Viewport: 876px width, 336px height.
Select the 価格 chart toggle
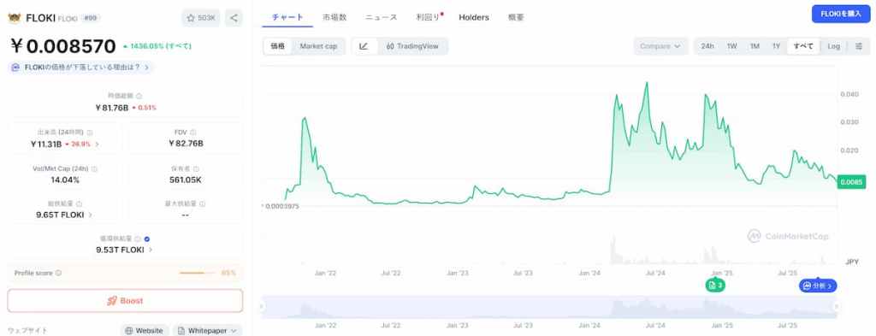point(278,46)
